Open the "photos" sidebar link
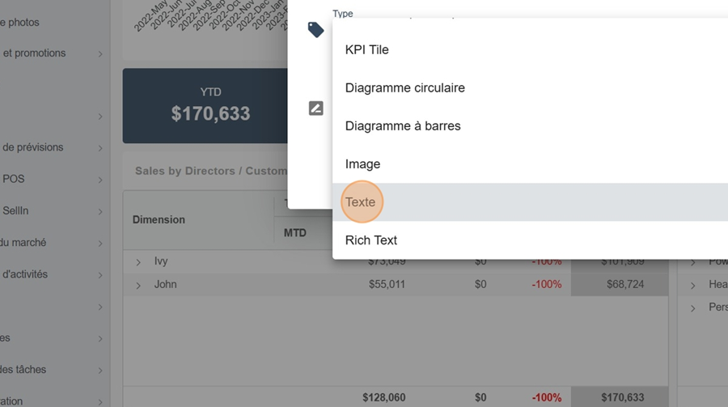 (23, 23)
